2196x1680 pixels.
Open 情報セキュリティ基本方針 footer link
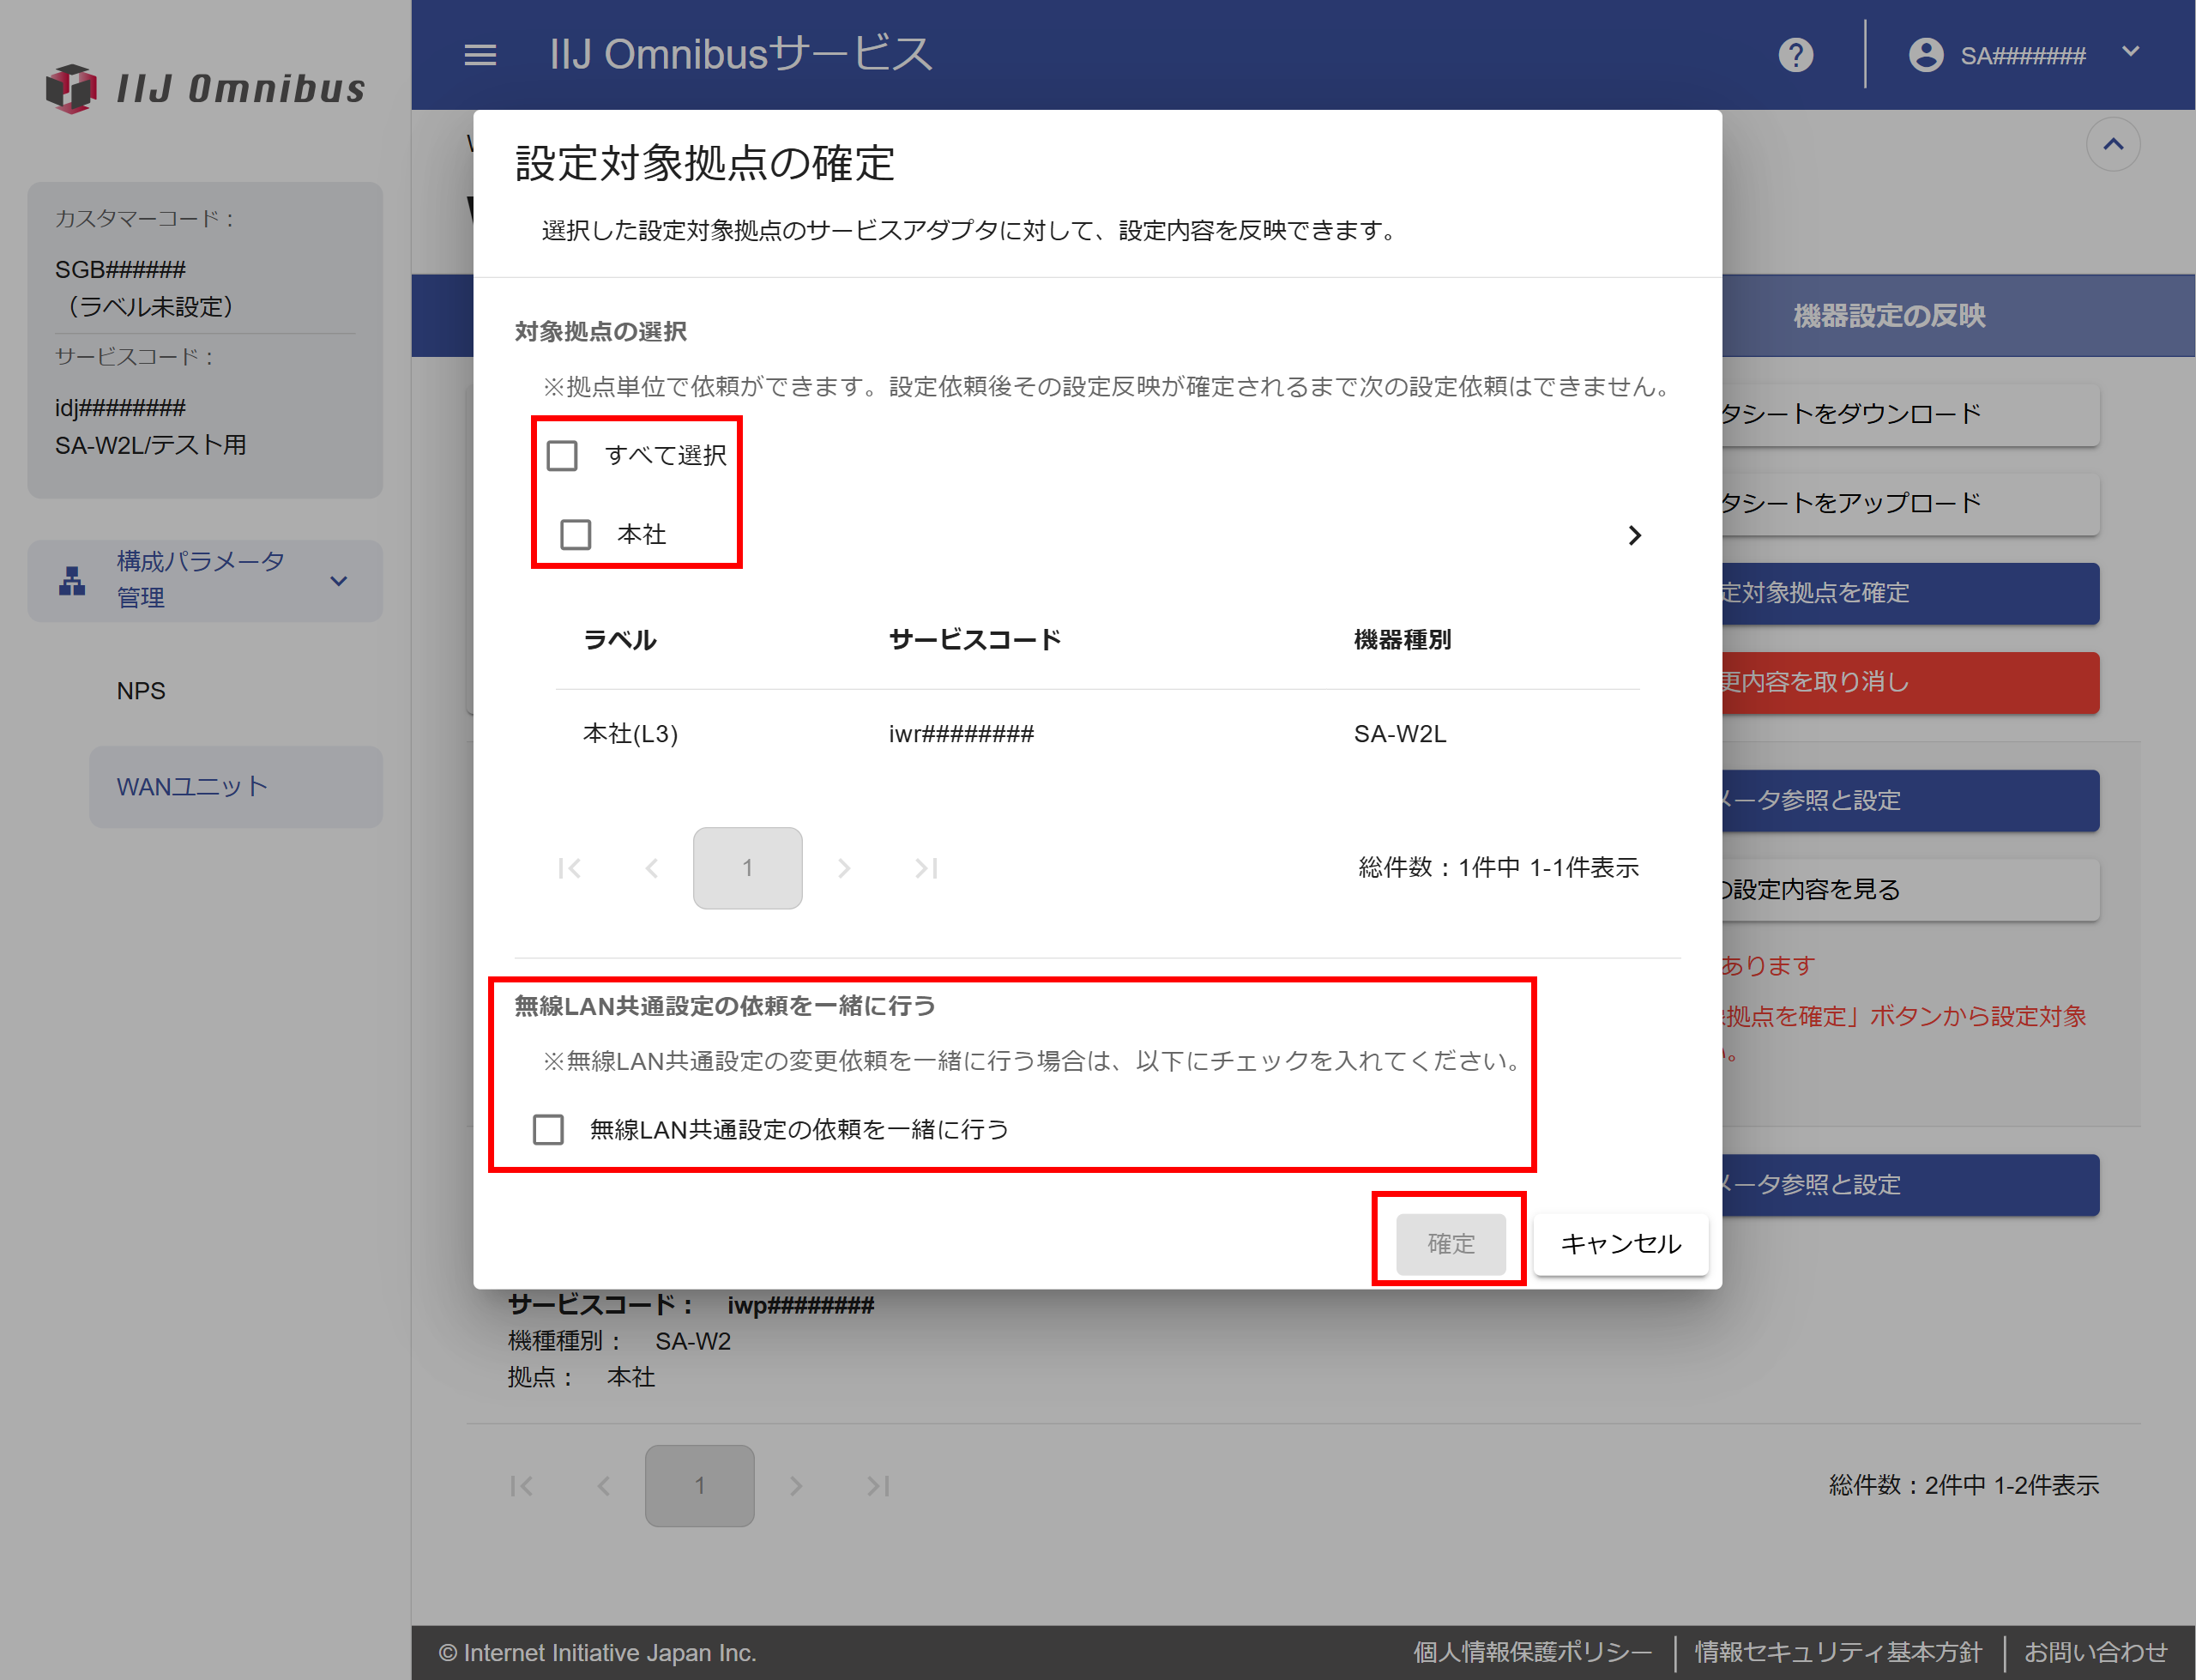[1837, 1652]
